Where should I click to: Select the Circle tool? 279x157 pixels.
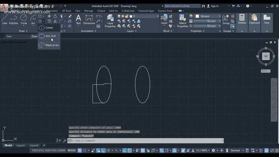tap(24, 19)
